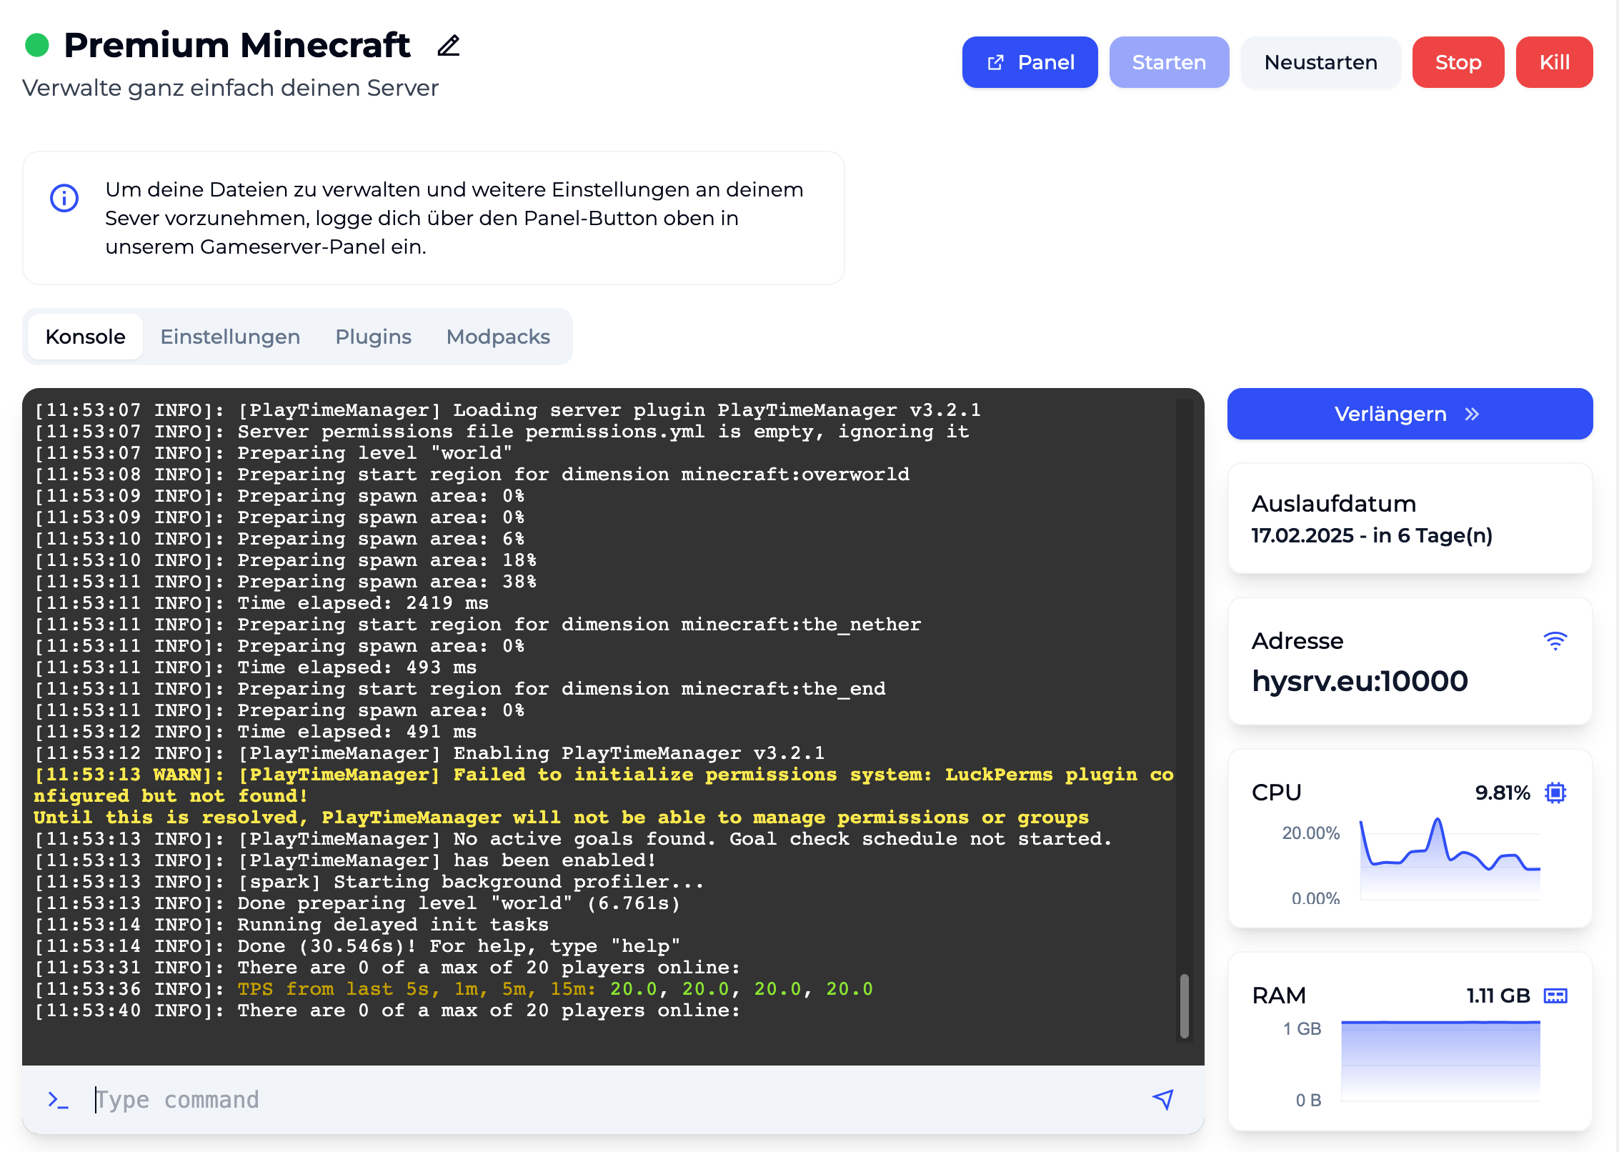This screenshot has width=1619, height=1152.
Task: Restart server with Neustarten
Action: (1320, 62)
